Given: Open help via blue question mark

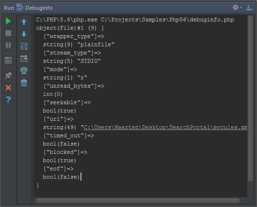Looking at the screenshot, I should pos(8,100).
